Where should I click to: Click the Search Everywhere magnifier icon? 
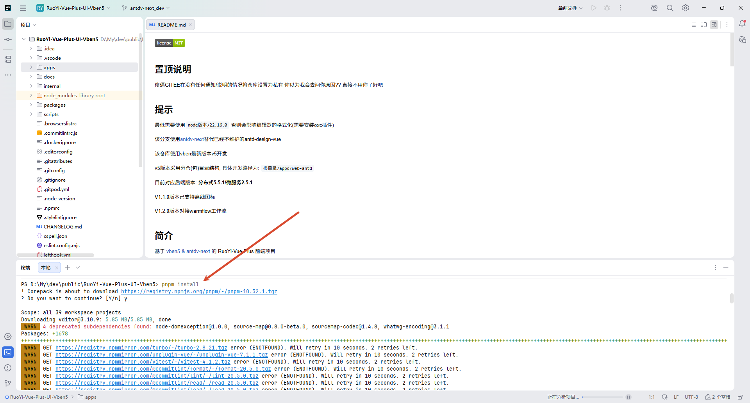(670, 8)
